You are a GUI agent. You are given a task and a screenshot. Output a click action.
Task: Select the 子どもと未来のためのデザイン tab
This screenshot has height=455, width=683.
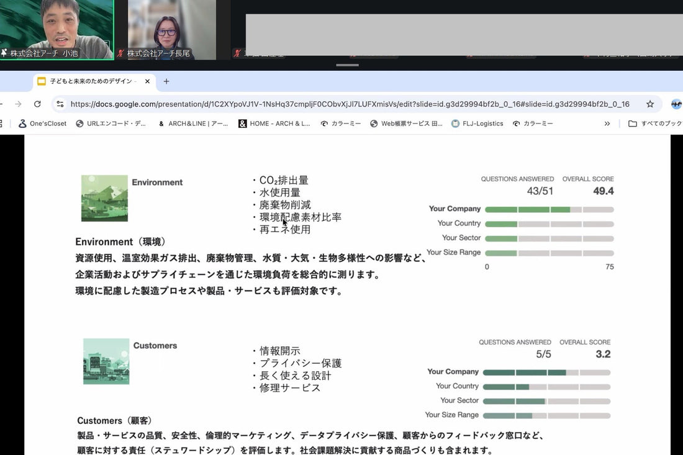click(94, 81)
